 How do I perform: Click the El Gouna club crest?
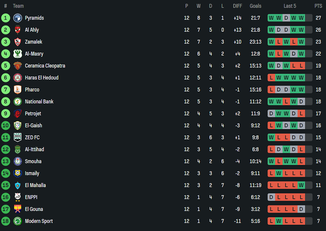pyautogui.click(x=18, y=209)
